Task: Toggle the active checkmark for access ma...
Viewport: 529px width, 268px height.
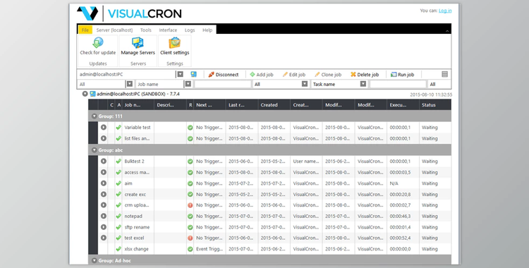Action: pos(118,172)
